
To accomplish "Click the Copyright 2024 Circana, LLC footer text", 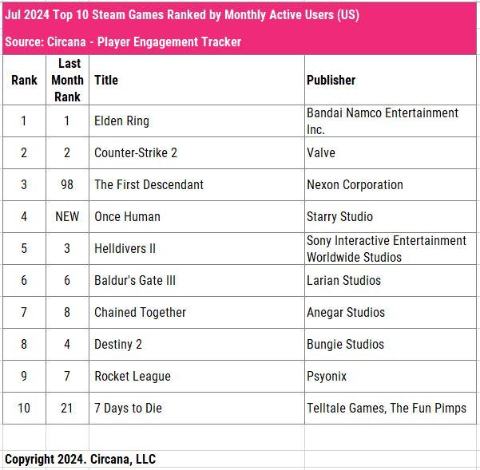I will pyautogui.click(x=80, y=459).
